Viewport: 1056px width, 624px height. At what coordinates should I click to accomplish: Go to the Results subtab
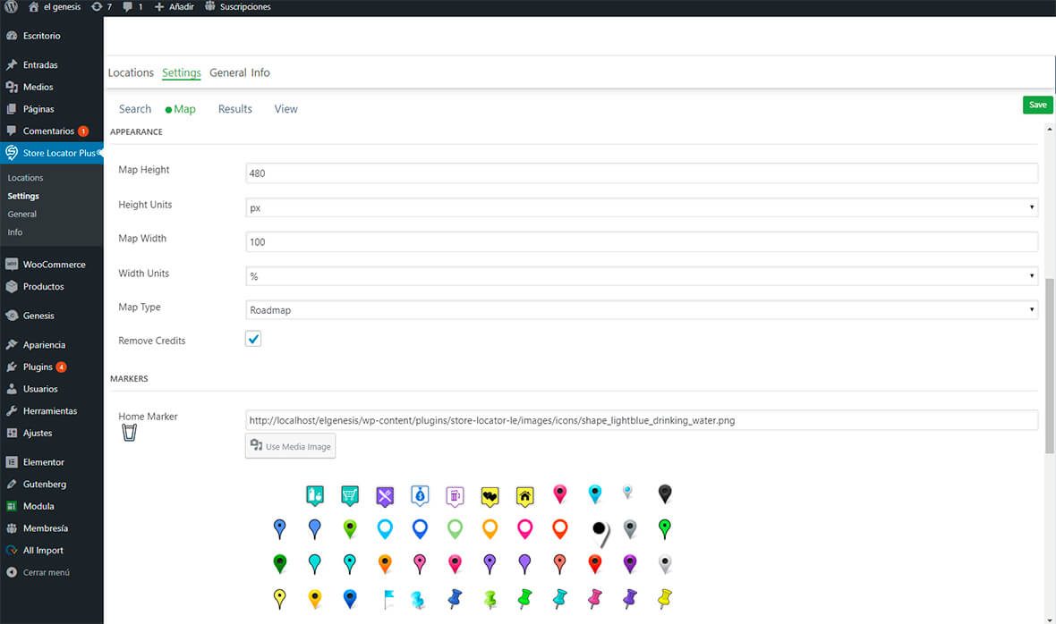coord(235,109)
